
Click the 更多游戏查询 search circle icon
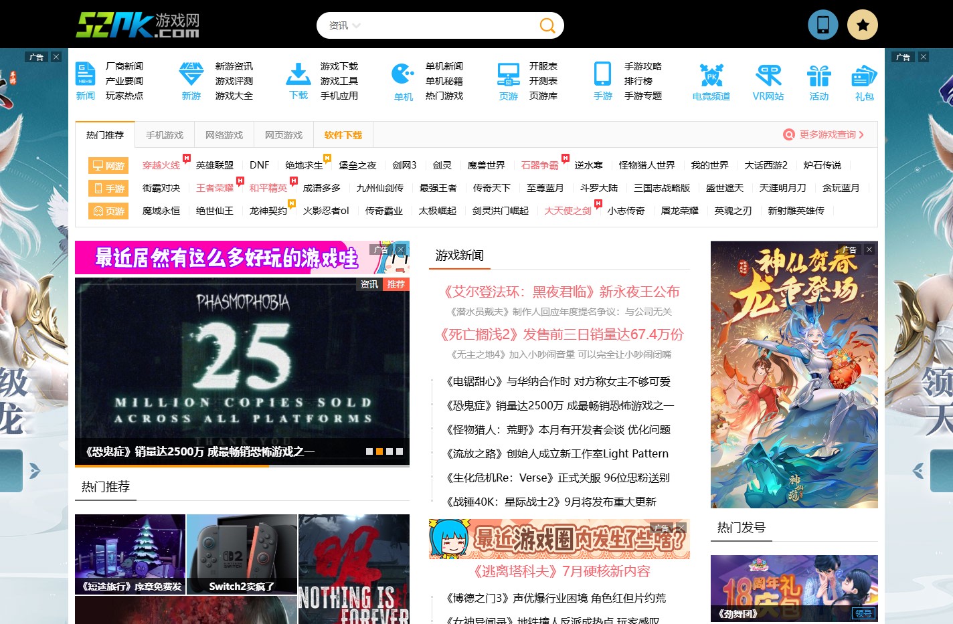789,134
